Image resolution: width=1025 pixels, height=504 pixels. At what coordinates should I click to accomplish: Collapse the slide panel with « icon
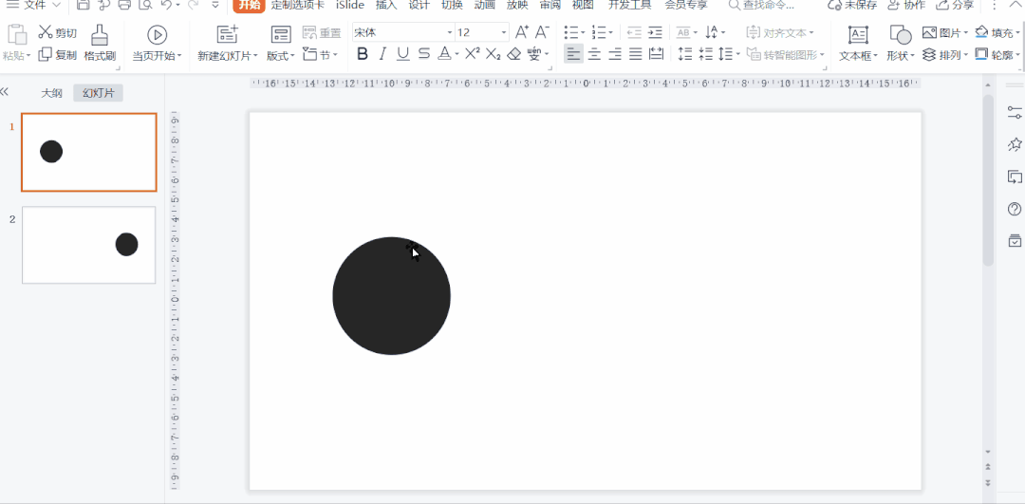[4, 91]
